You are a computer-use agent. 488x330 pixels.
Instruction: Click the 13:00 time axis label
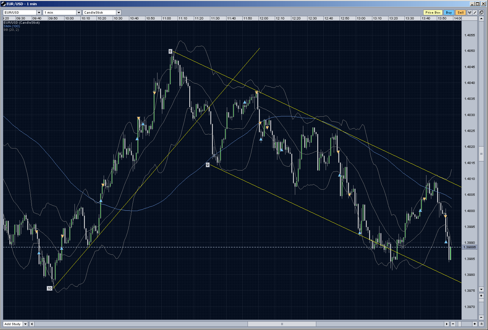tap(361, 18)
